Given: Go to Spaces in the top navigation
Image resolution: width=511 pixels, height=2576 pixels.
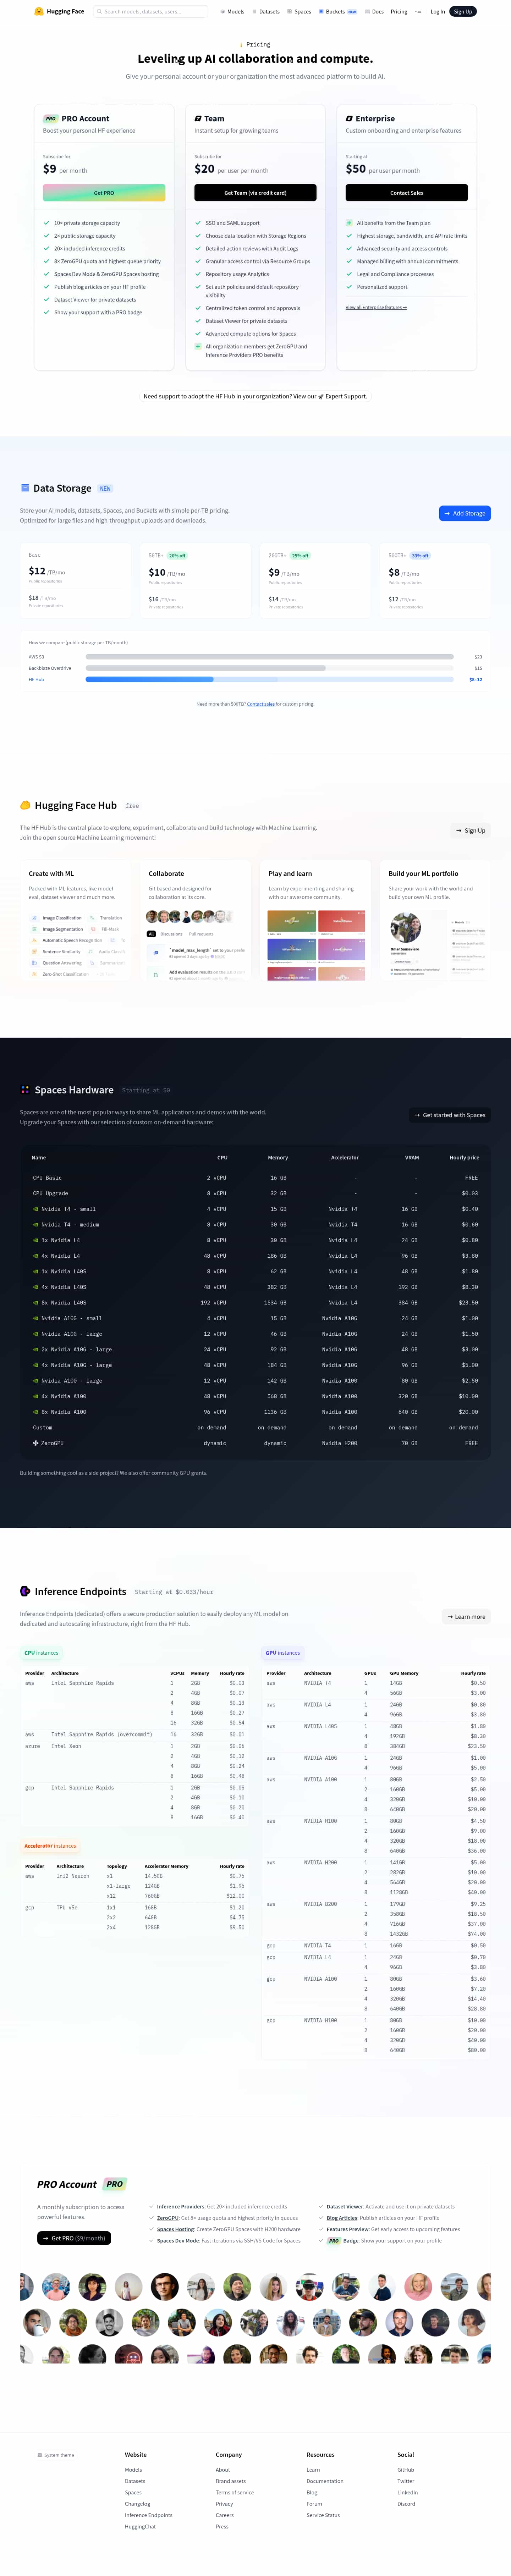Looking at the screenshot, I should [299, 12].
